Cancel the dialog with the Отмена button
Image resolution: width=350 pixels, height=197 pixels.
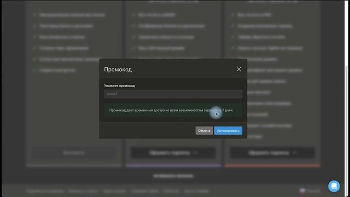point(204,131)
